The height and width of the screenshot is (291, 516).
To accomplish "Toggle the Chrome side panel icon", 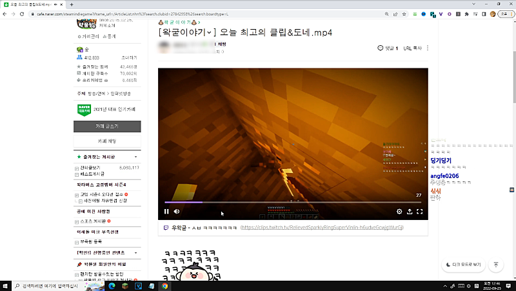I will tap(484, 14).
